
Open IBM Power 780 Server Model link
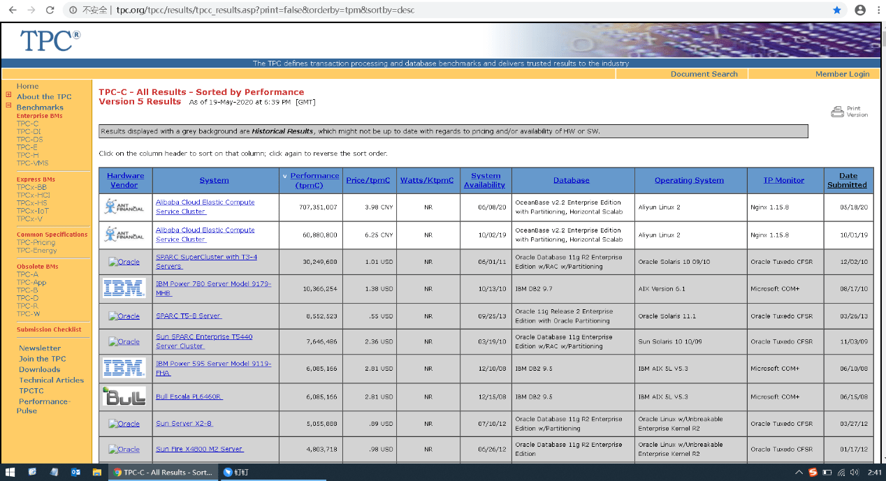(213, 288)
